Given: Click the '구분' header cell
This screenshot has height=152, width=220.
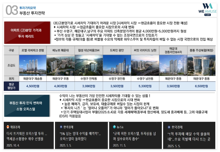Looking at the screenshot, I should pos(11,50).
